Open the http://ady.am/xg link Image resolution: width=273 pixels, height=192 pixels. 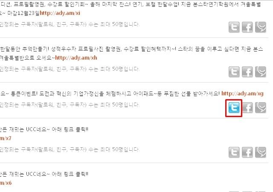(x=242, y=94)
